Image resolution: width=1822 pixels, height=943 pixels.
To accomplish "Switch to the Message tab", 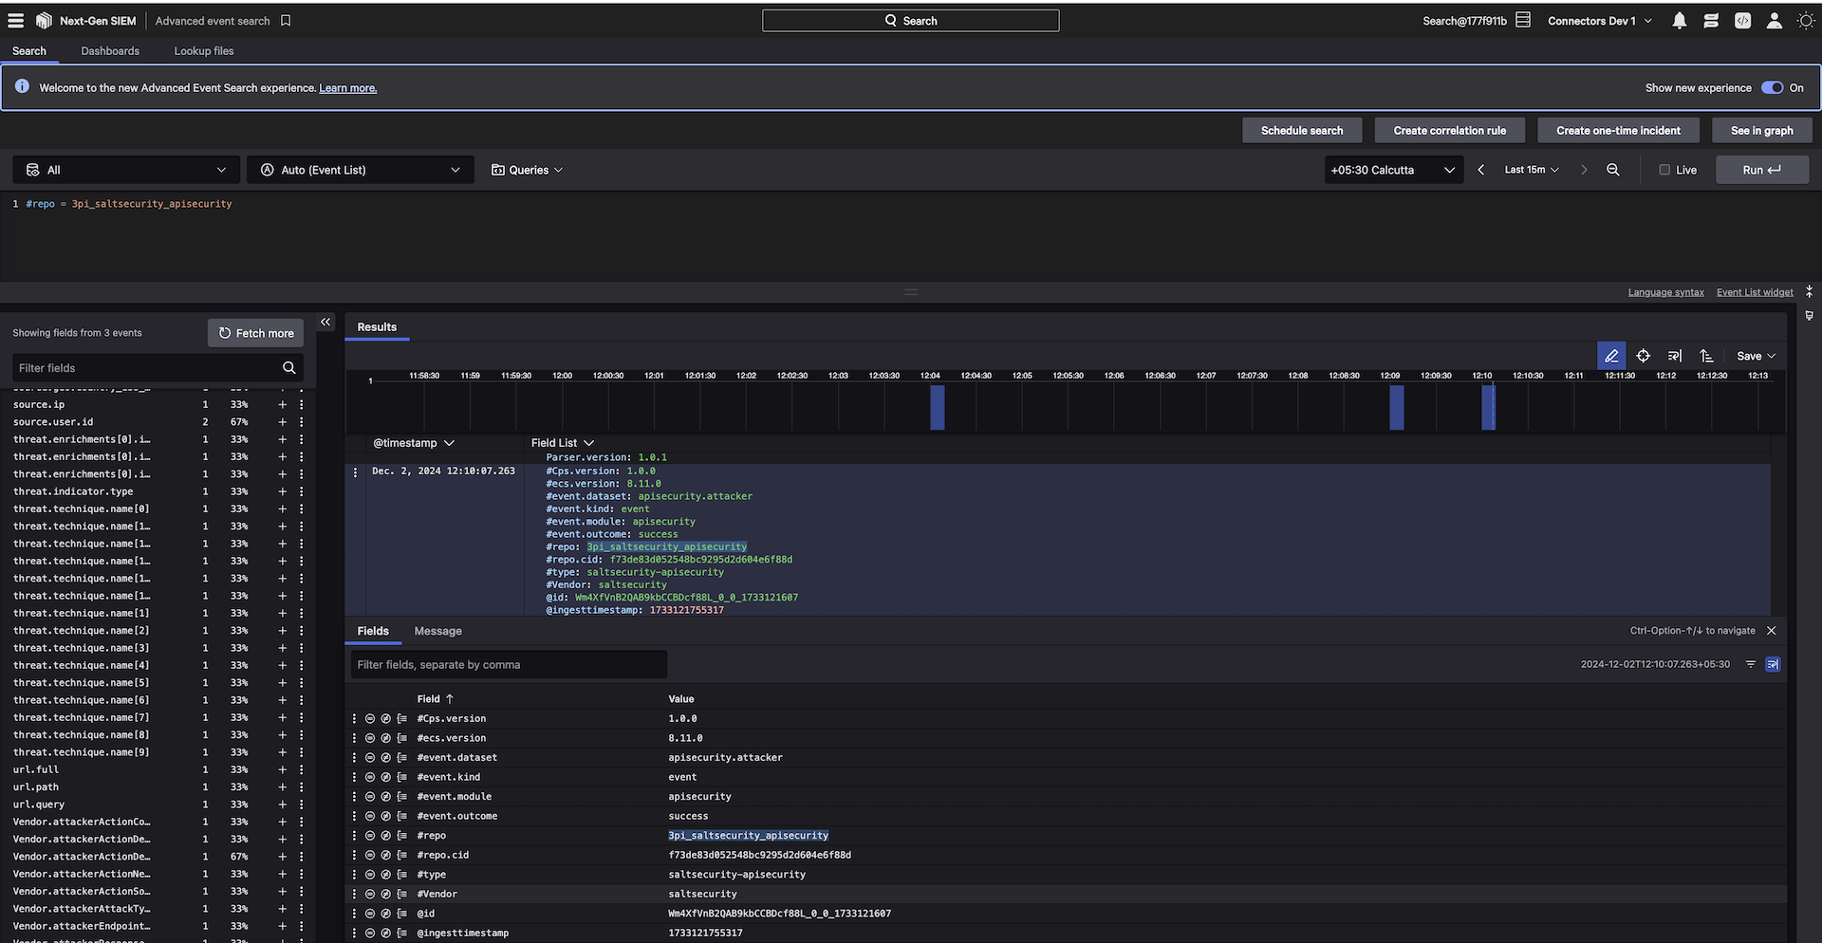I will click(x=437, y=631).
